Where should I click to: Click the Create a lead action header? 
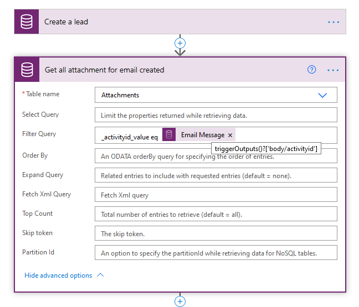click(x=166, y=22)
